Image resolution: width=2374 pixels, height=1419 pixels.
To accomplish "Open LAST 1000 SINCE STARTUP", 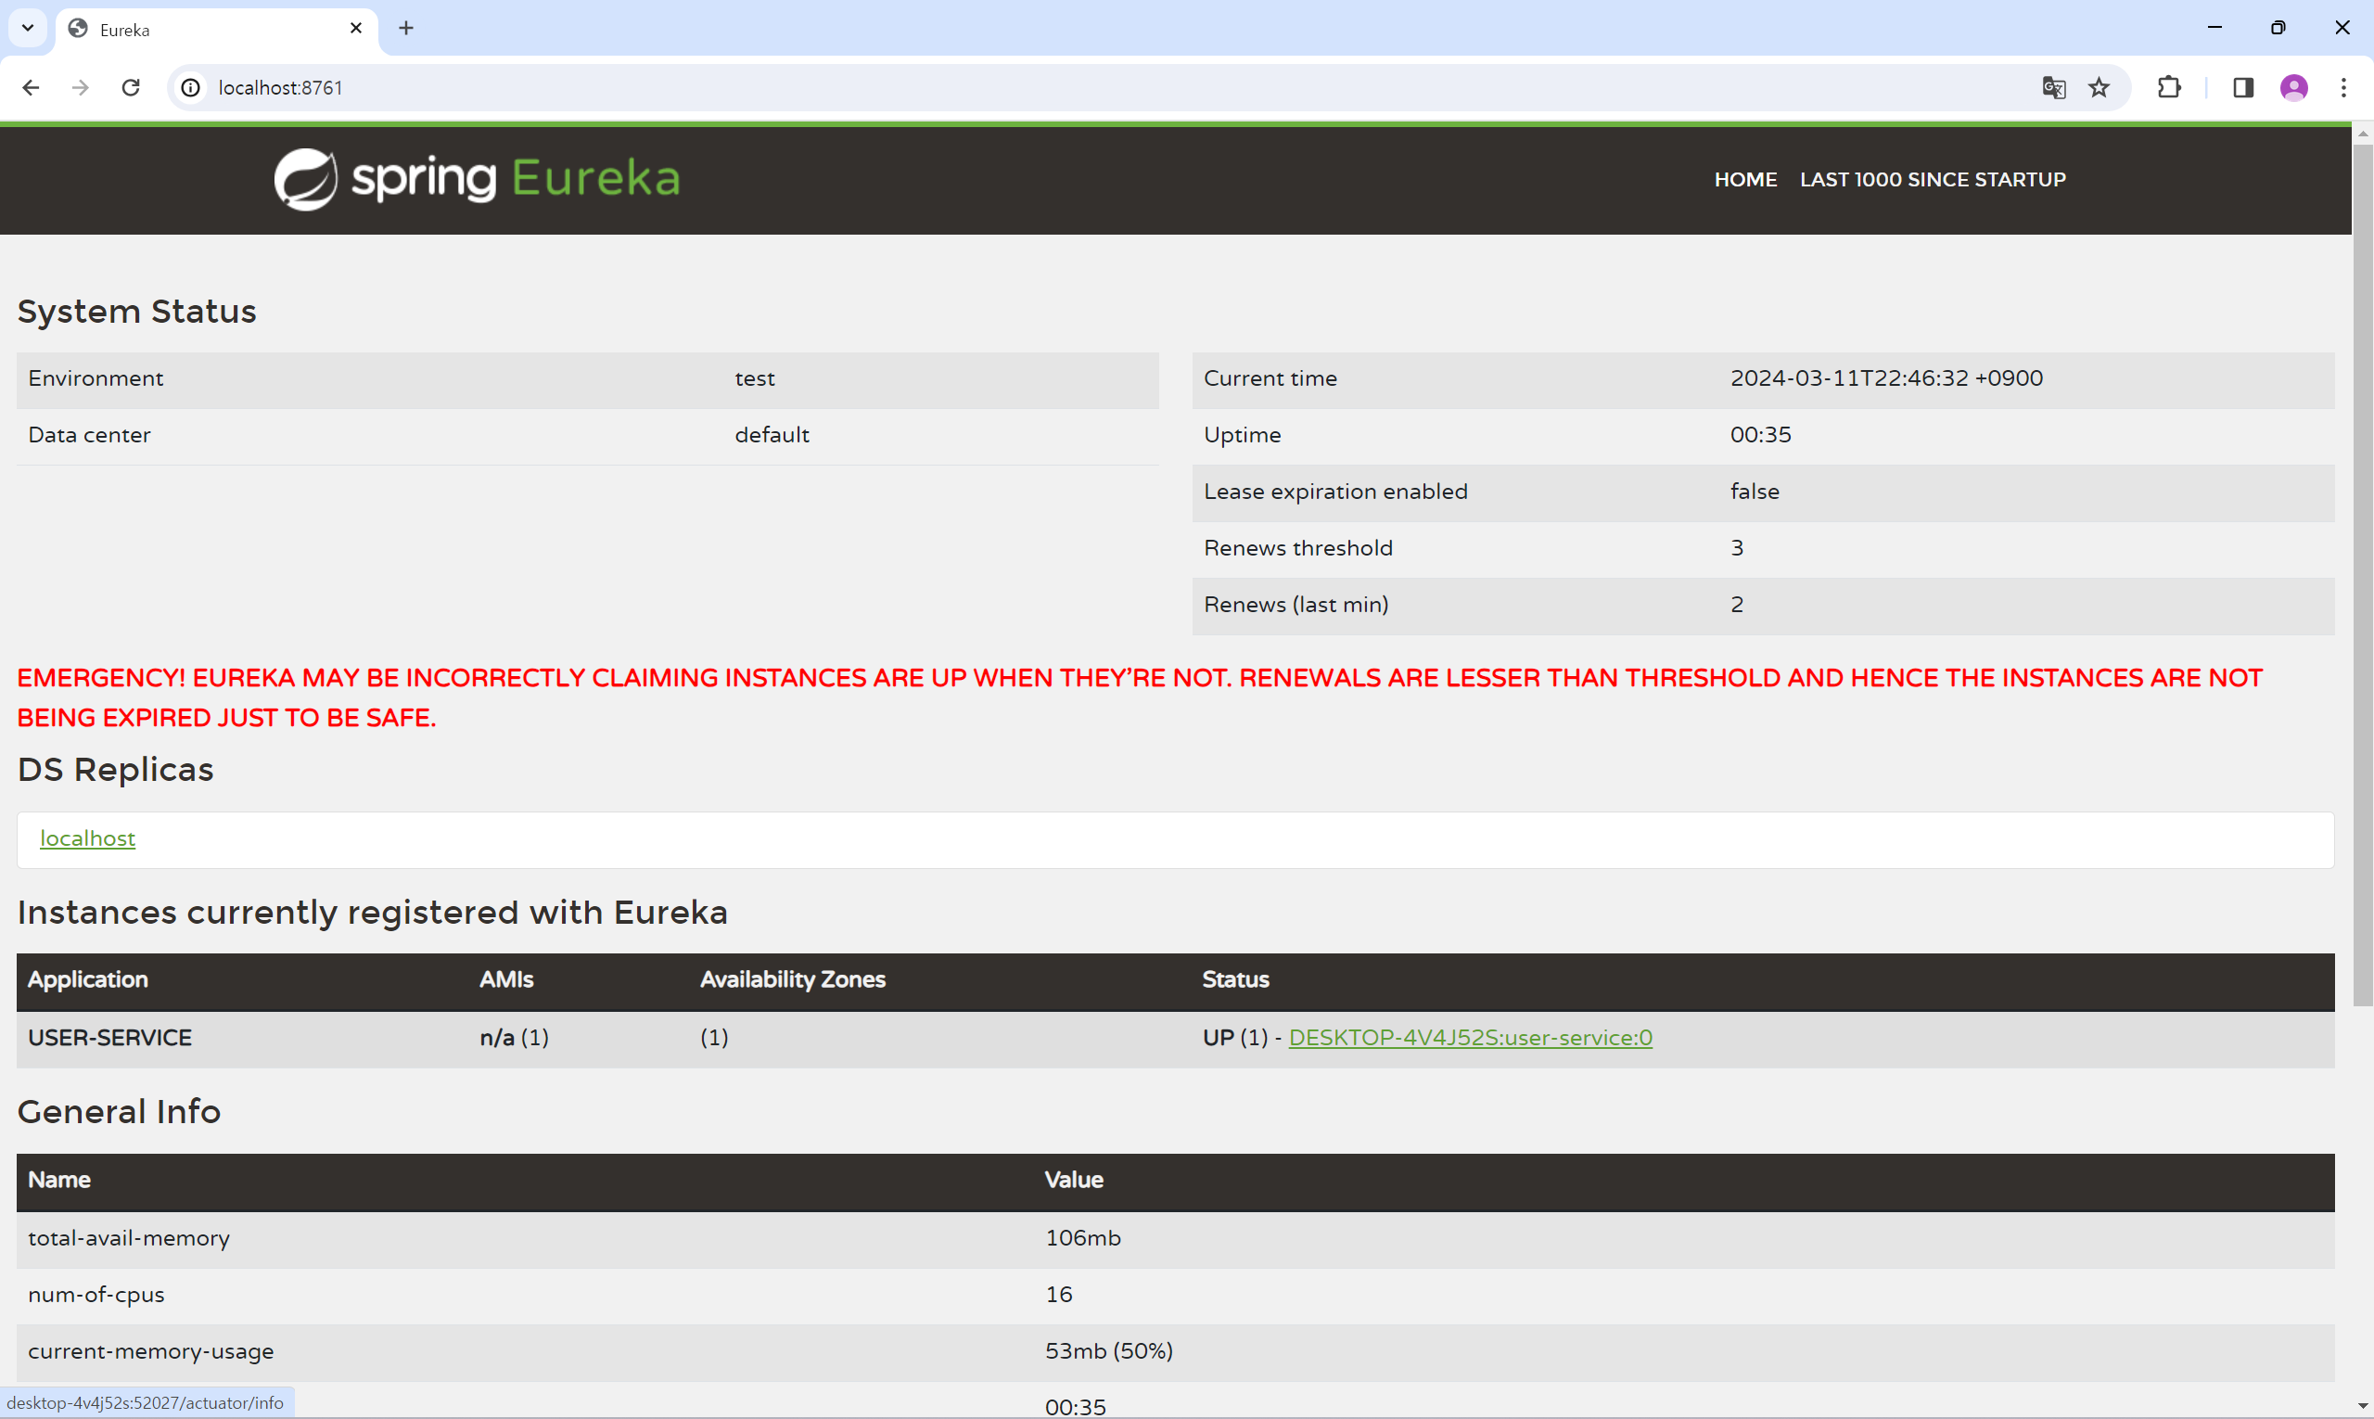I will tap(1933, 180).
